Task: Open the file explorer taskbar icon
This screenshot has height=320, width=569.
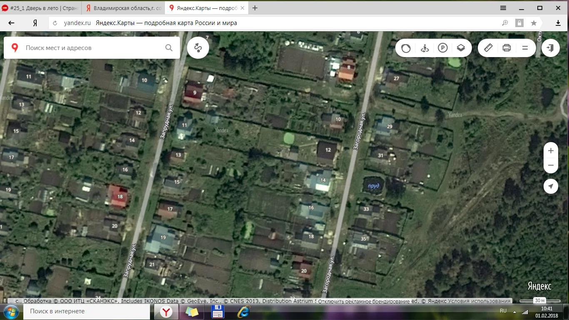Action: (192, 312)
